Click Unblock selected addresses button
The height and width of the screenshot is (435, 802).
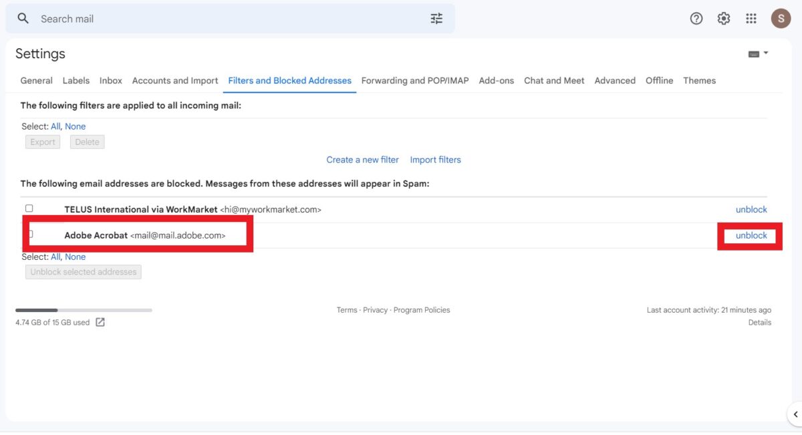84,272
